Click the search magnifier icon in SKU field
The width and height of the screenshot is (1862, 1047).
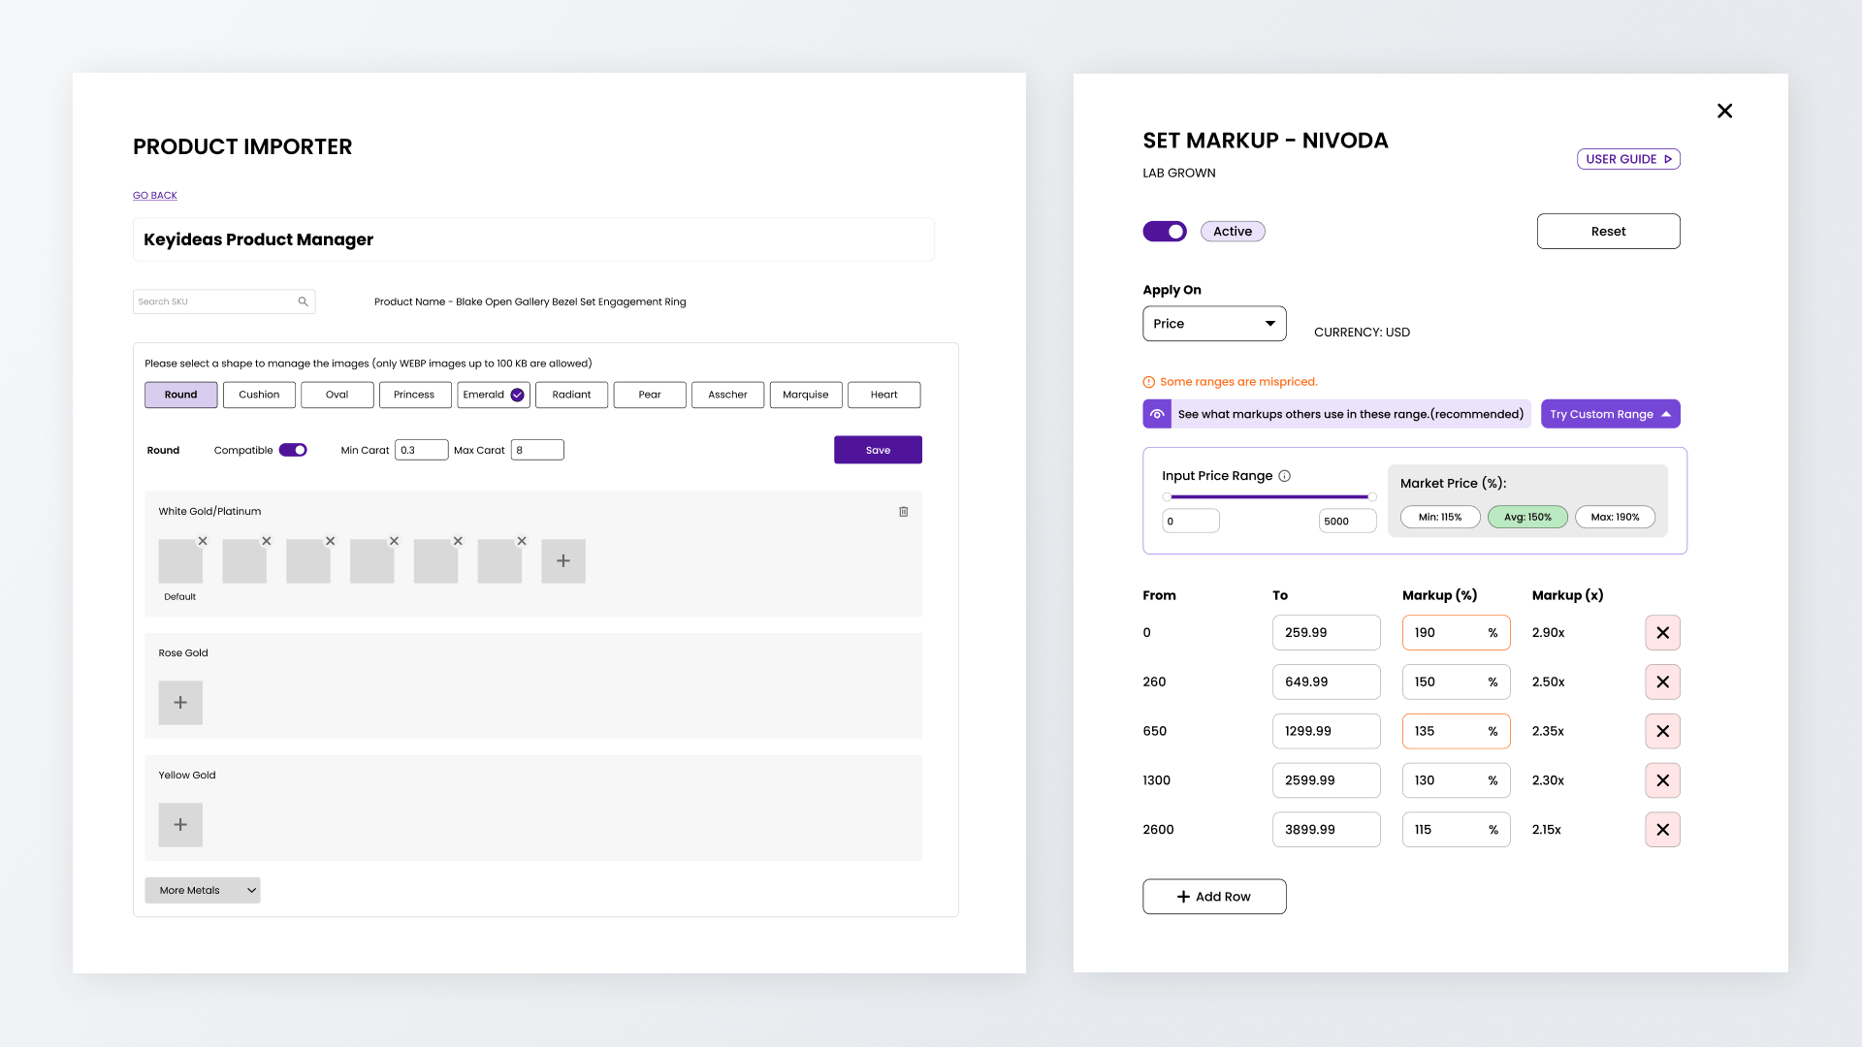303,301
